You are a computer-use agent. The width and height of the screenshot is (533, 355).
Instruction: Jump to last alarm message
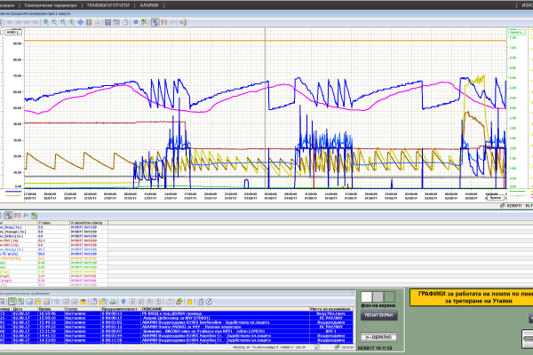point(158,302)
